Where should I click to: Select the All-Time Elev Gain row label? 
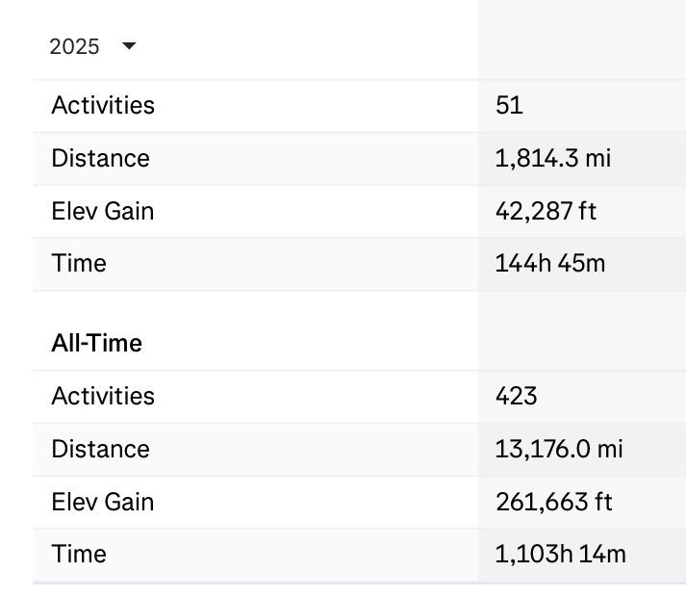(x=102, y=502)
